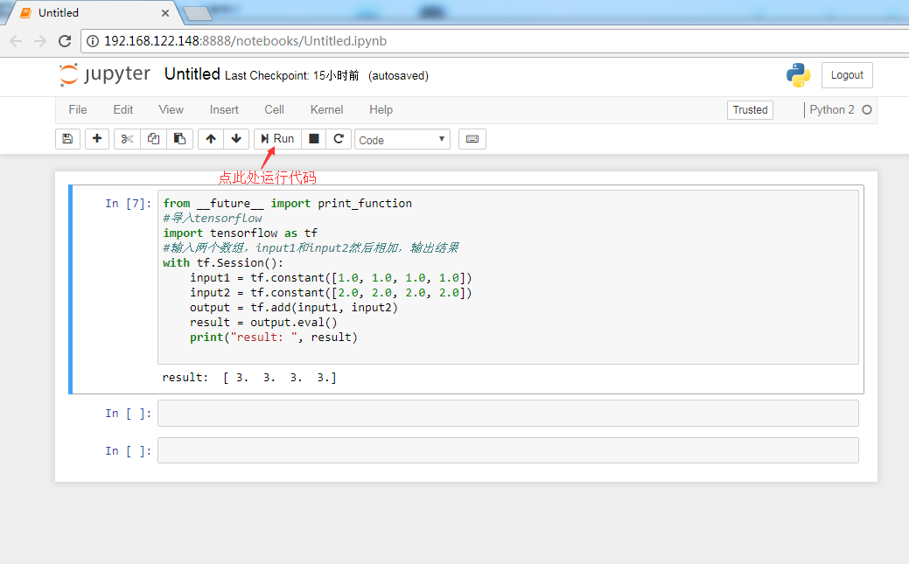The height and width of the screenshot is (564, 909).
Task: Click the 'result = output.eval()' line
Action: coord(263,323)
